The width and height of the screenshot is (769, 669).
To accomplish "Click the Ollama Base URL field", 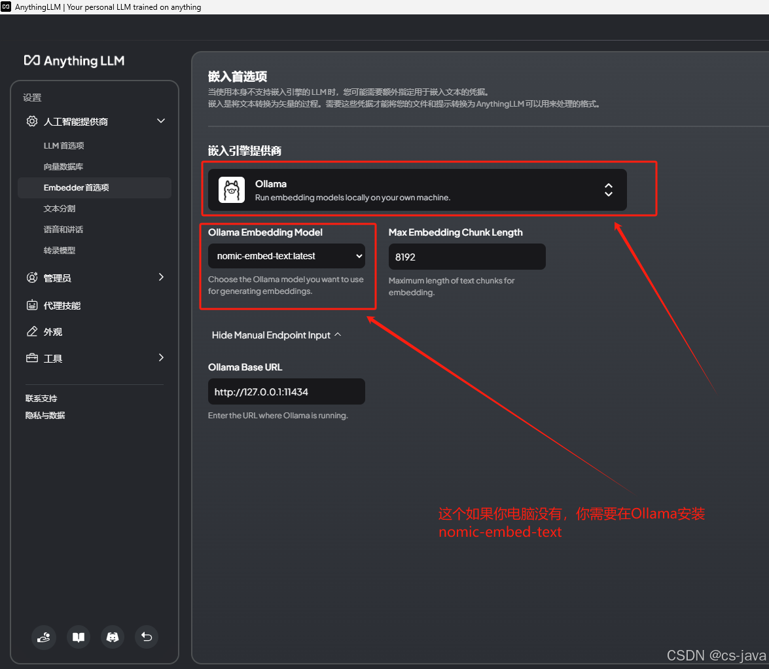I will pos(287,391).
